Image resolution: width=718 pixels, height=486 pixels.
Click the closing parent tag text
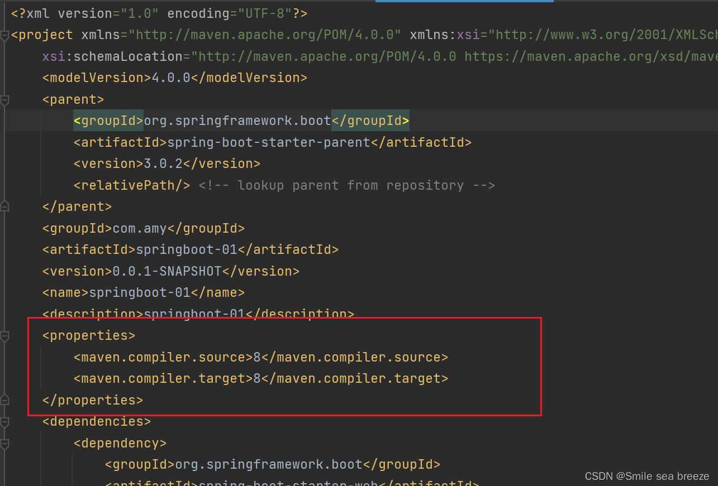(77, 206)
